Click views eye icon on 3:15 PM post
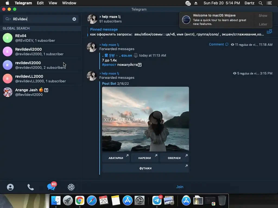 (235, 73)
